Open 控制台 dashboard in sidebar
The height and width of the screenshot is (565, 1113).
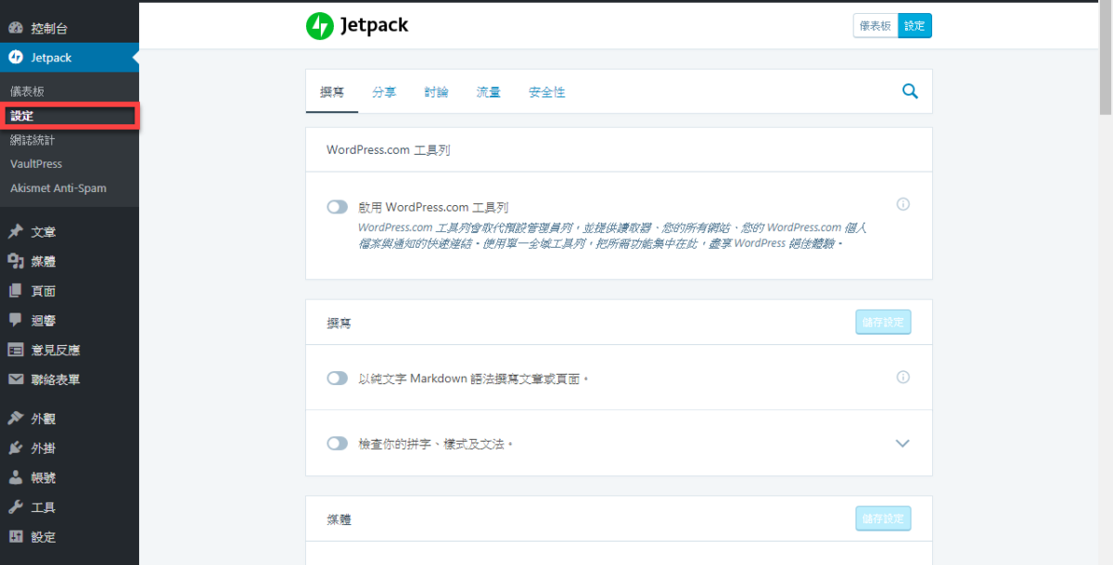(70, 29)
